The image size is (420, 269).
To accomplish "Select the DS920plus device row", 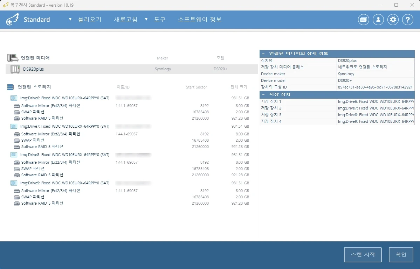I will pyautogui.click(x=131, y=69).
